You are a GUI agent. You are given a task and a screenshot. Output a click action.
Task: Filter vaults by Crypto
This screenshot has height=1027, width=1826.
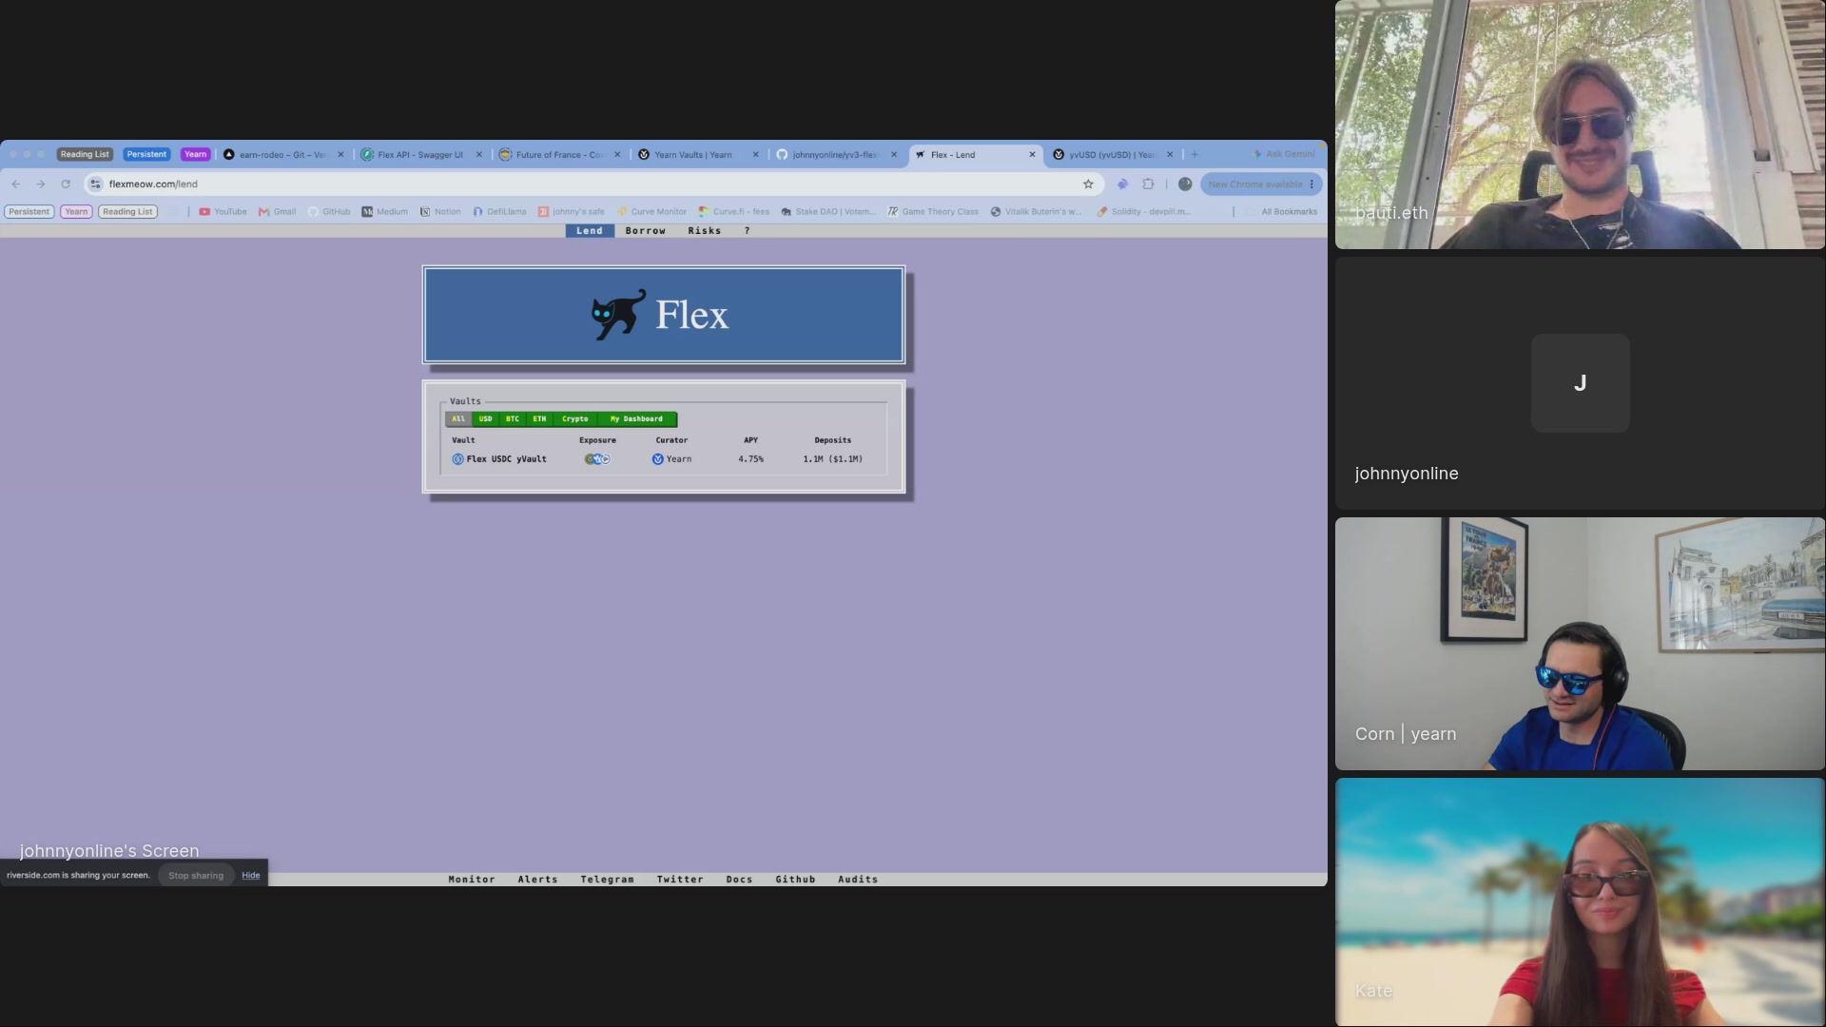(x=575, y=419)
